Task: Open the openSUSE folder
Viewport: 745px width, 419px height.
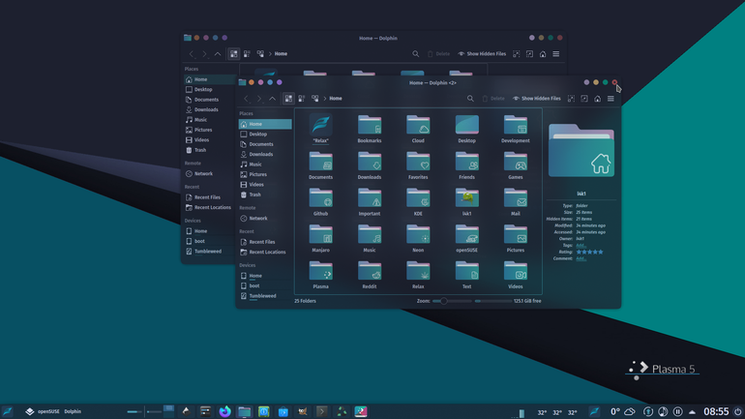Action: (x=466, y=238)
